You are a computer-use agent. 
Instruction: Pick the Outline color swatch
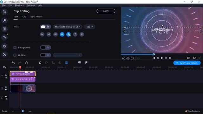coord(43,55)
